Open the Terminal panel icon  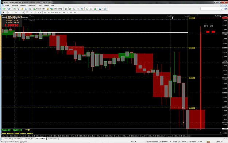click(x=26, y=9)
